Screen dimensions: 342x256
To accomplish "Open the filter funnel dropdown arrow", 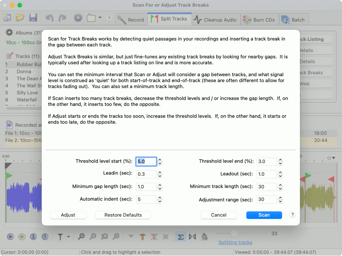I will coord(68,237).
